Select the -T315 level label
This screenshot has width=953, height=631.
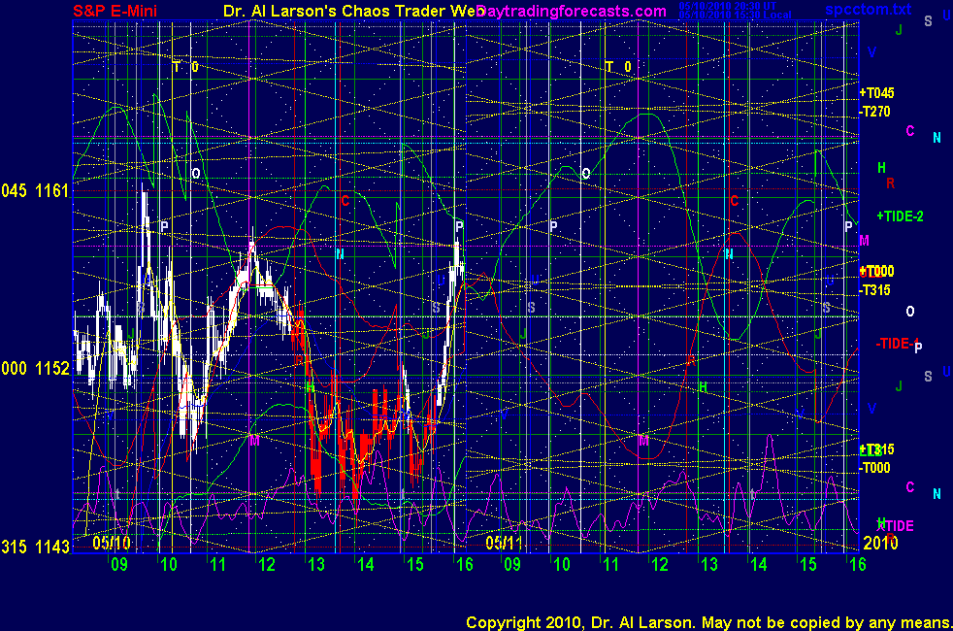(874, 290)
